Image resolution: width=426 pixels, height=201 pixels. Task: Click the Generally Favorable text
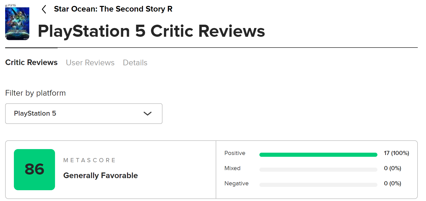pos(101,176)
